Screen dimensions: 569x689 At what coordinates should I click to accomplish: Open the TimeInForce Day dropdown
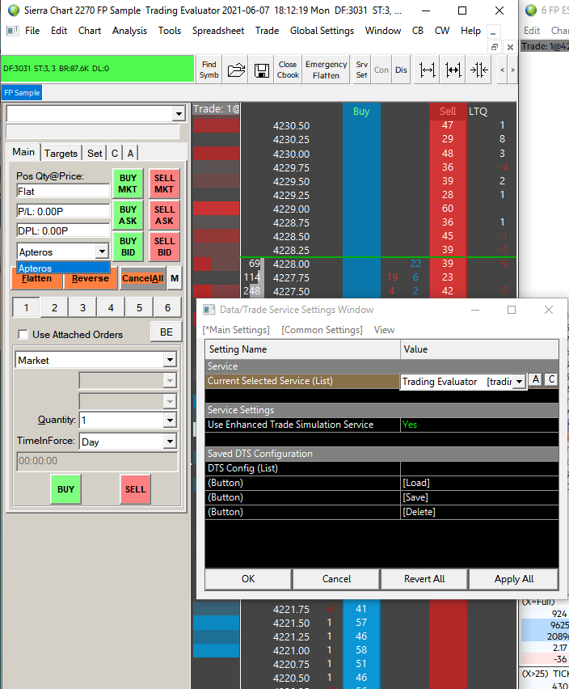[x=170, y=442]
